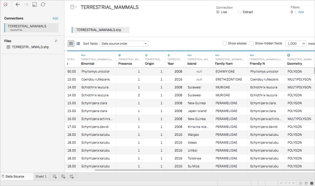Screen dimensions: 315x186
Task: Create a new dashboard
Action: (63, 176)
